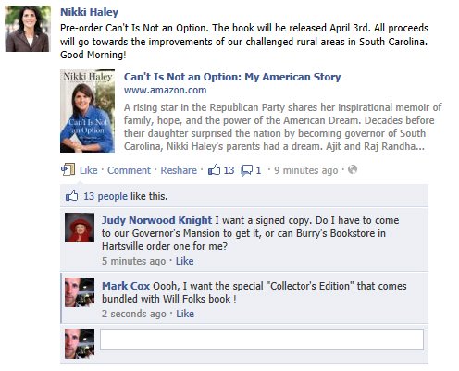Visit the www.amazon.com link

[x=165, y=90]
